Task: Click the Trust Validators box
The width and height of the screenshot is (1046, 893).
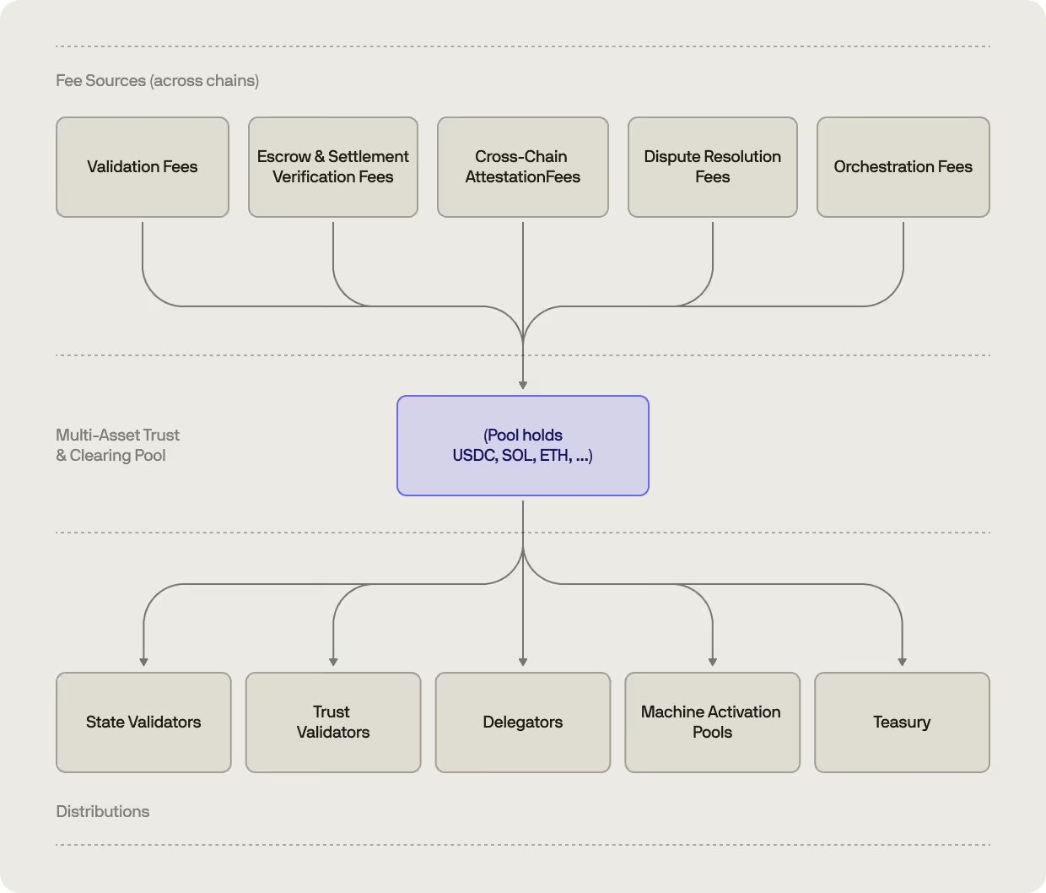Action: click(332, 722)
